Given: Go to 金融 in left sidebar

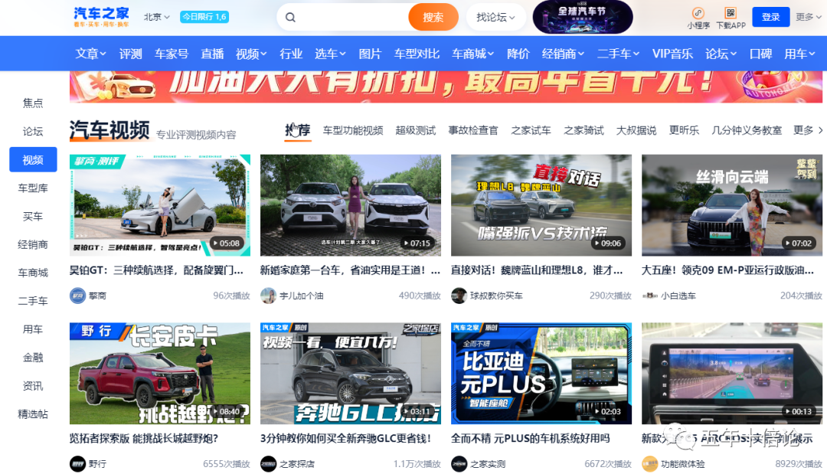Looking at the screenshot, I should coord(33,358).
